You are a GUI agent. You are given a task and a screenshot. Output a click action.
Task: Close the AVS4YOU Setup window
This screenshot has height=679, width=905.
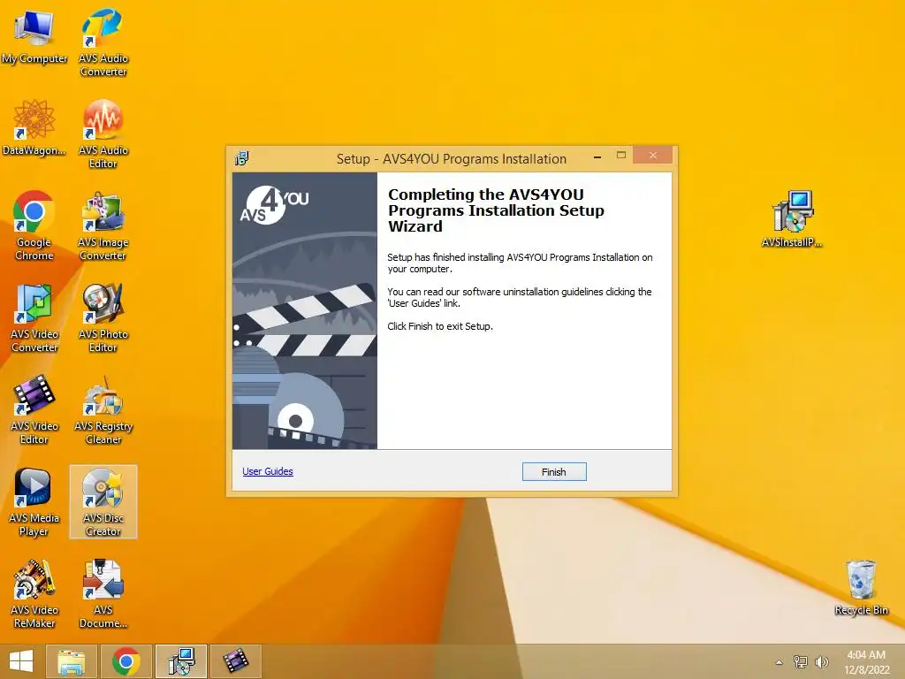tap(653, 156)
